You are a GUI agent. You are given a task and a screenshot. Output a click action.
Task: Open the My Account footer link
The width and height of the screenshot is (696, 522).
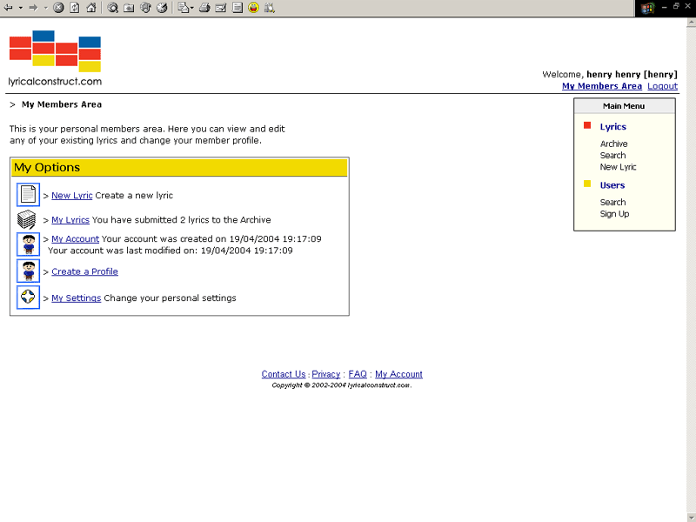tap(398, 374)
